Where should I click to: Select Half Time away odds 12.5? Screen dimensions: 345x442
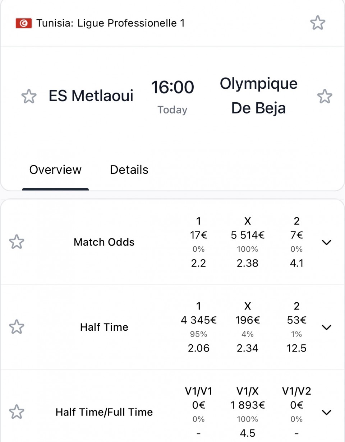coord(296,348)
